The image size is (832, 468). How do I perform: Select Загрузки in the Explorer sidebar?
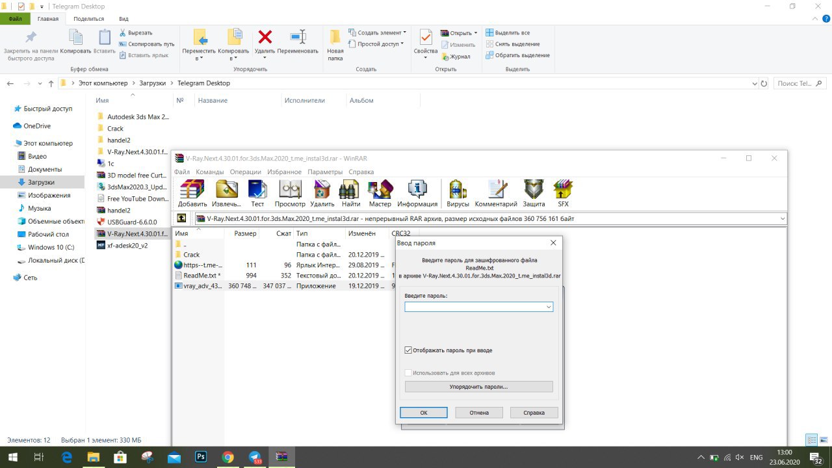tap(42, 182)
